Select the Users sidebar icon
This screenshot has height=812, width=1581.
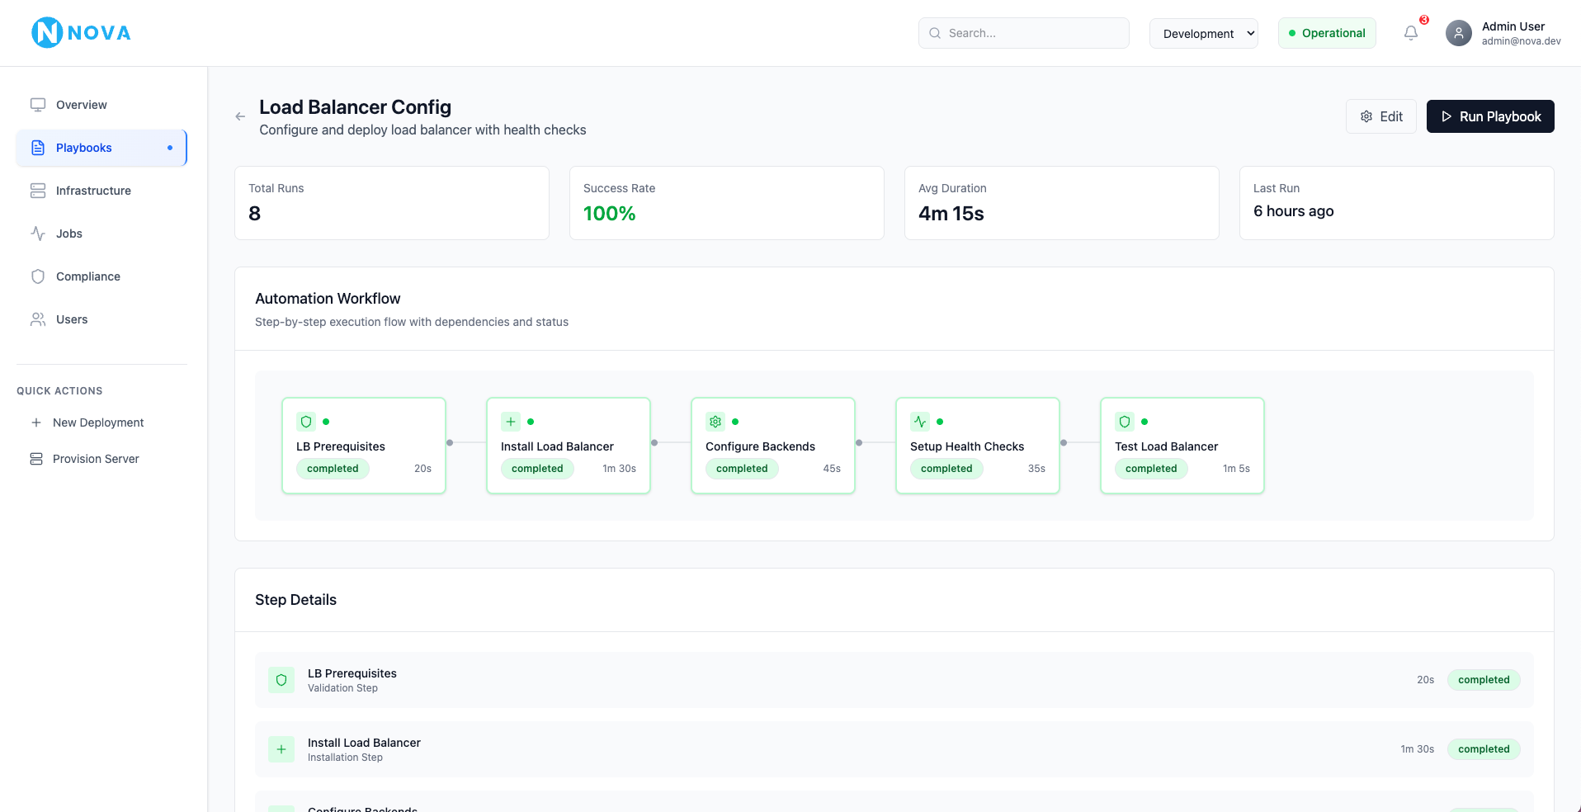38,319
